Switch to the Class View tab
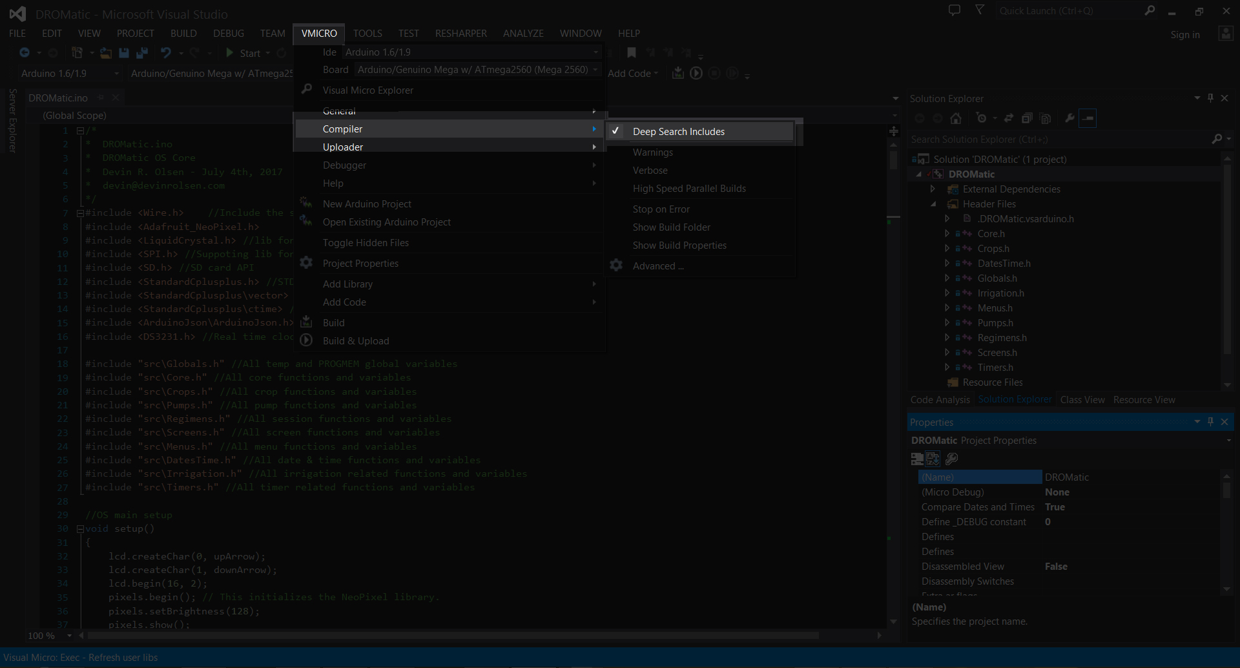Screen dimensions: 1240x668 pos(1082,400)
